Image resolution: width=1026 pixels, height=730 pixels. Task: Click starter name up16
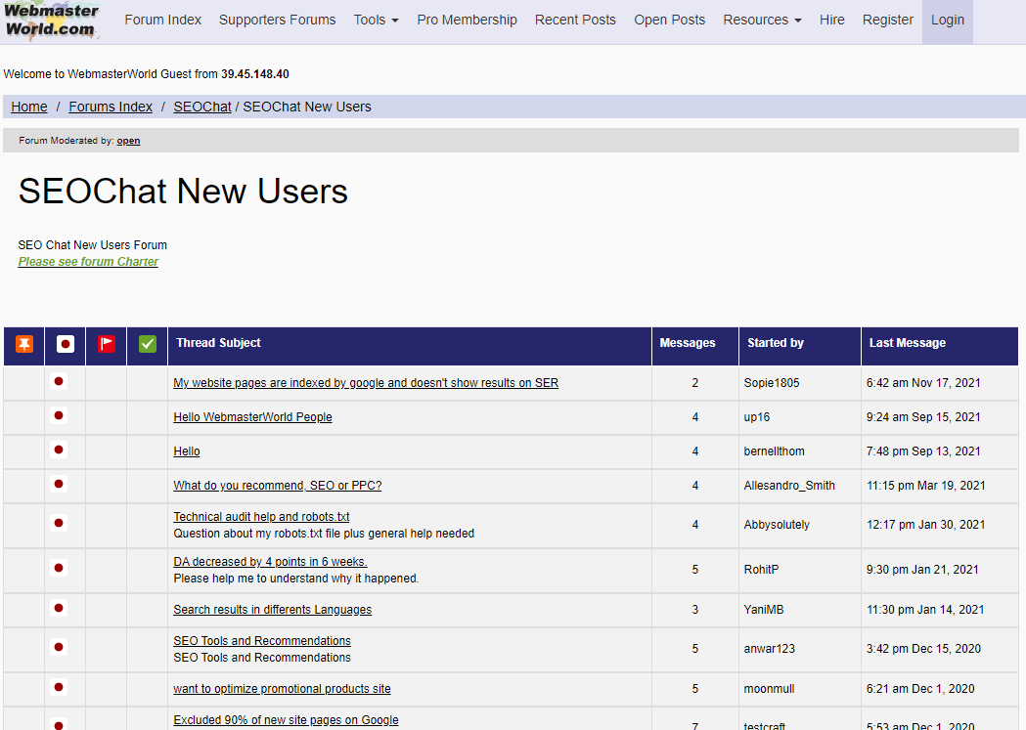click(756, 417)
